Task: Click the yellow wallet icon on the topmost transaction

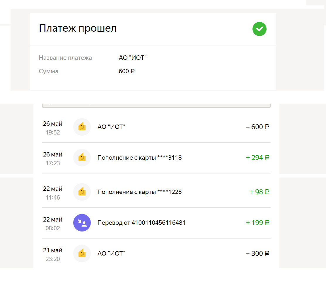Action: (x=82, y=127)
